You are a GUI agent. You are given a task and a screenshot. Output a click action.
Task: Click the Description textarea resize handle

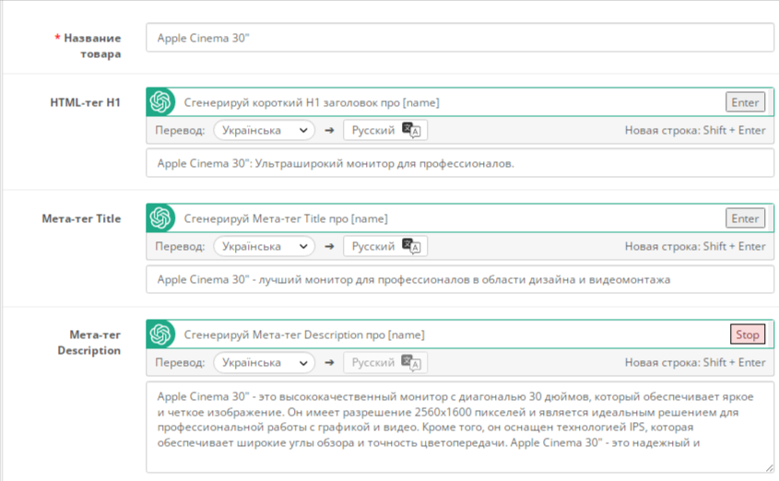[x=769, y=467]
